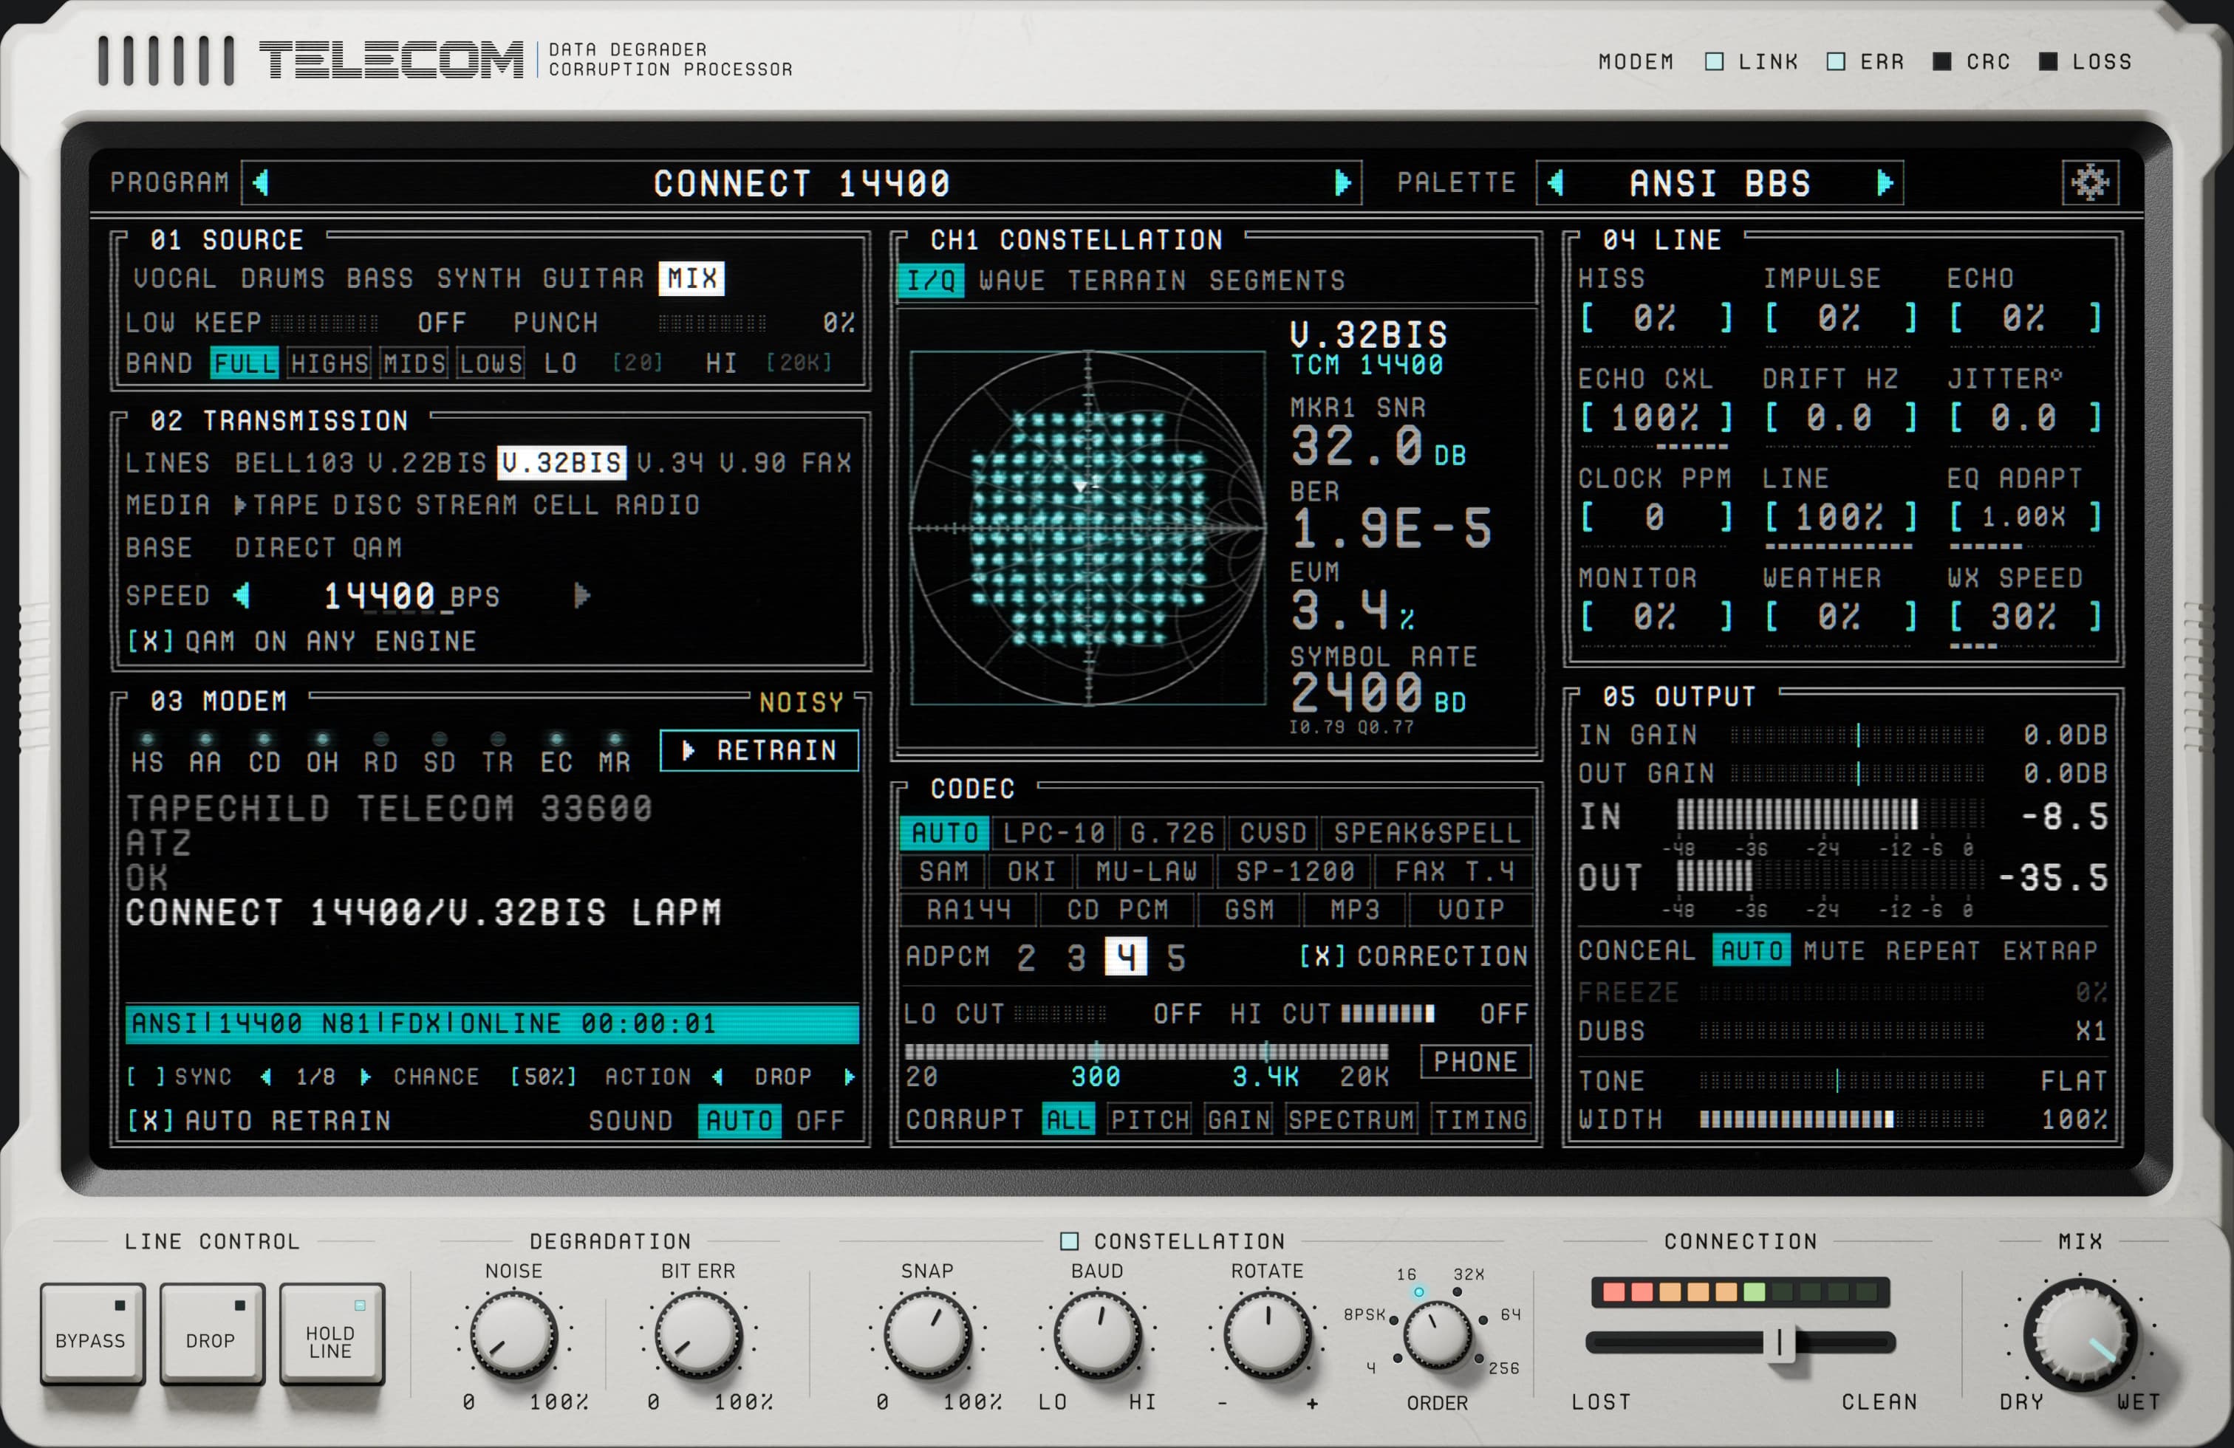The height and width of the screenshot is (1448, 2234).
Task: Expand the MEDIA row triangle
Action: (x=240, y=505)
